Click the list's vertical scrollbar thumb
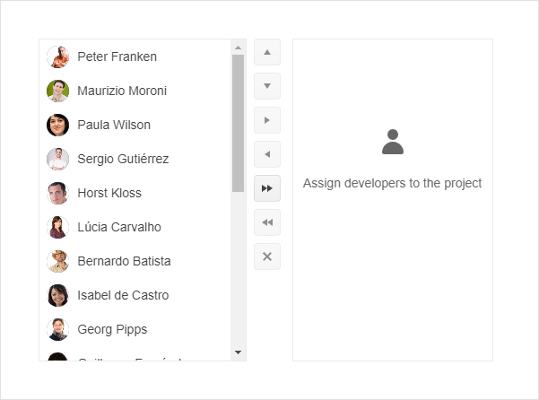539x400 pixels. [238, 124]
